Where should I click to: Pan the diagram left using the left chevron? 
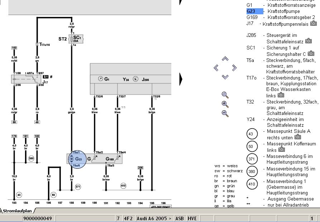[x=216, y=68]
